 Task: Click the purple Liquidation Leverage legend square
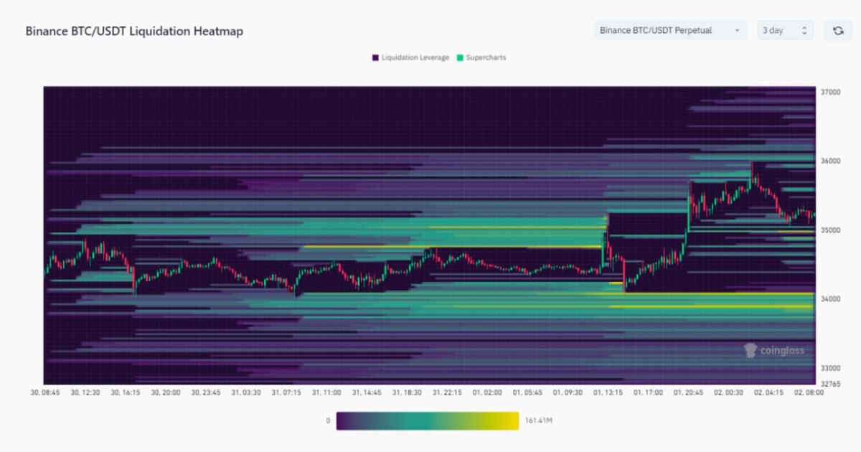(375, 57)
